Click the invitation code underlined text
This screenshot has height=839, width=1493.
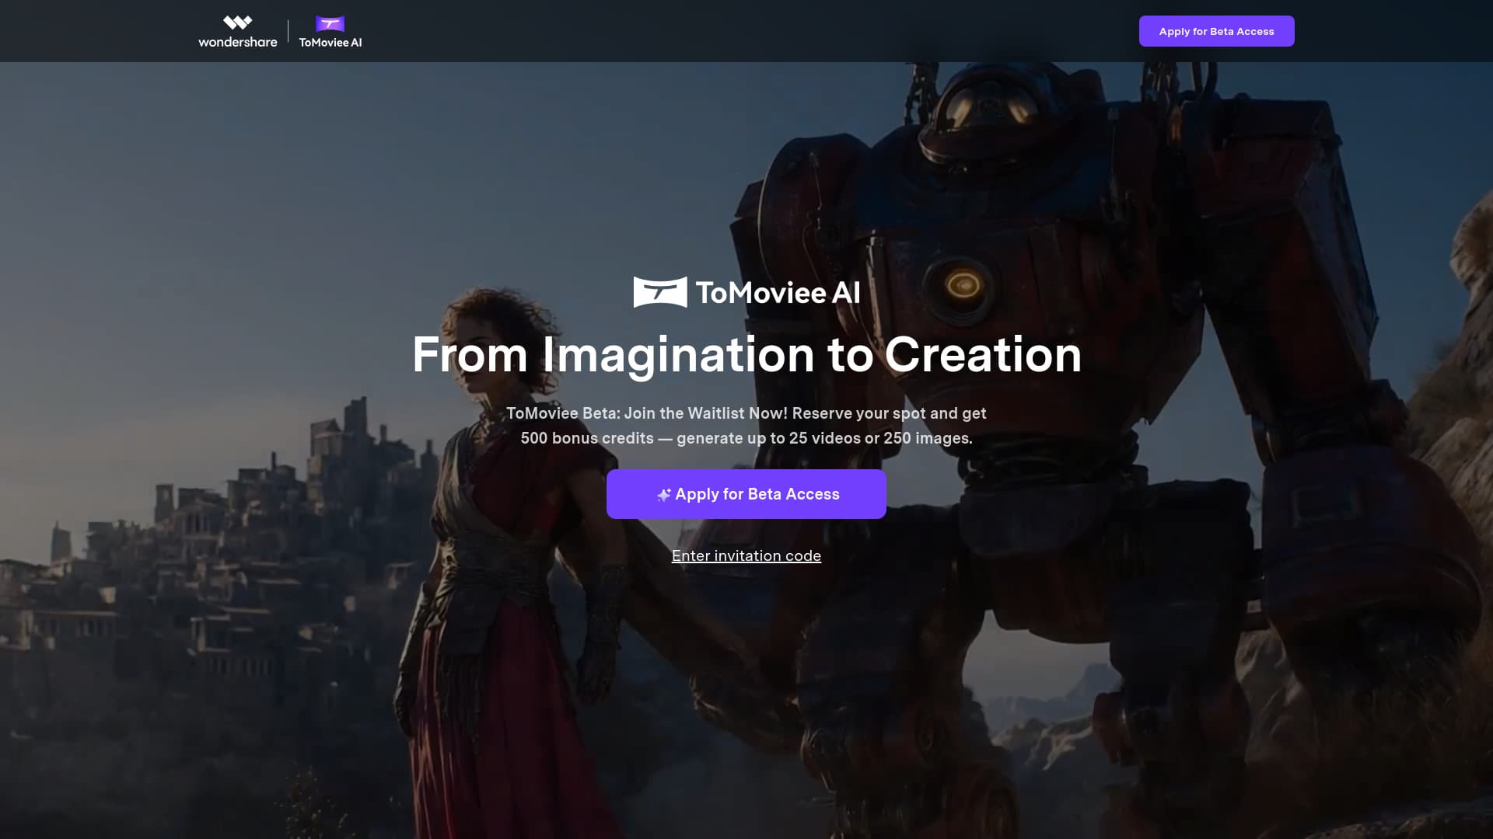[x=746, y=555]
